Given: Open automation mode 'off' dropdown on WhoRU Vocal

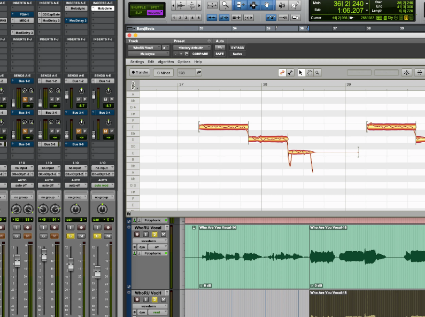Looking at the screenshot, I should 158,247.
